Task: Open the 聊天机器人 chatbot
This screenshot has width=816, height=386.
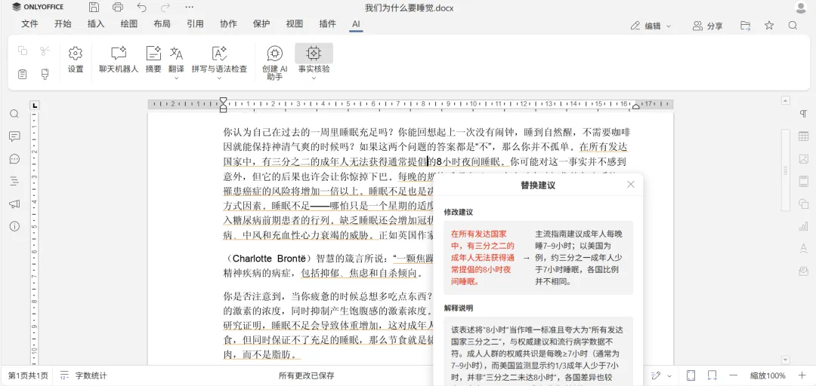Action: point(119,59)
